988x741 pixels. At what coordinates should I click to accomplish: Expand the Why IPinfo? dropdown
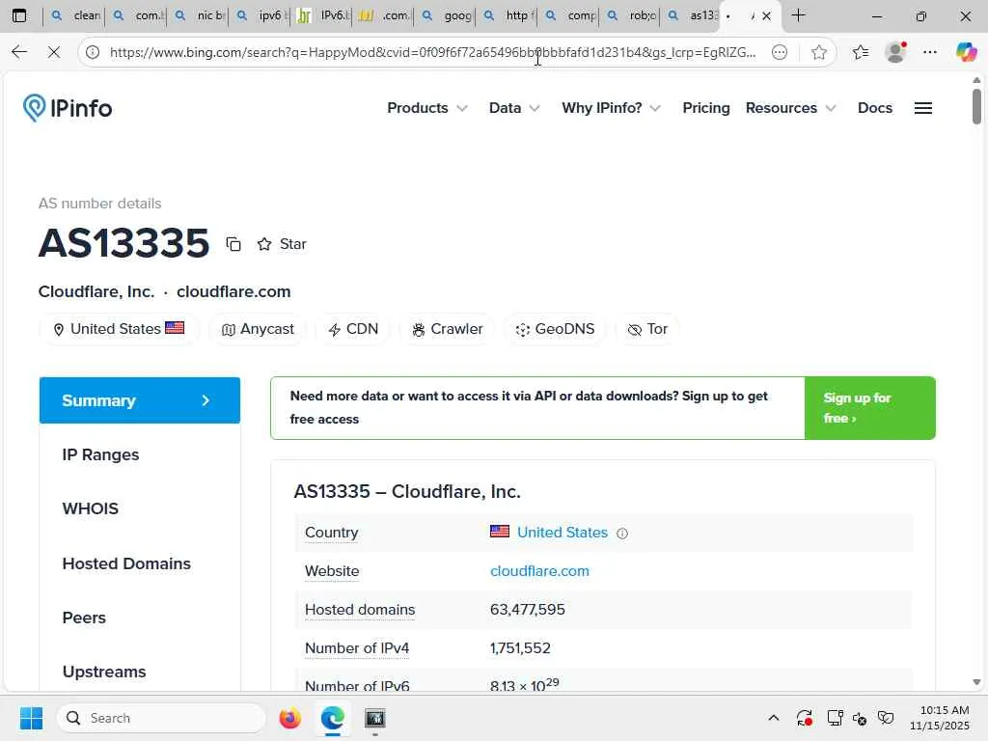click(611, 108)
